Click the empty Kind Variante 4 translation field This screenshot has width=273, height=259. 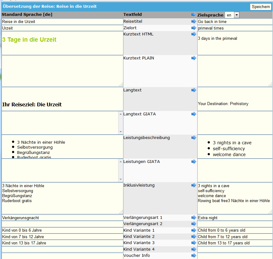pyautogui.click(x=235, y=249)
